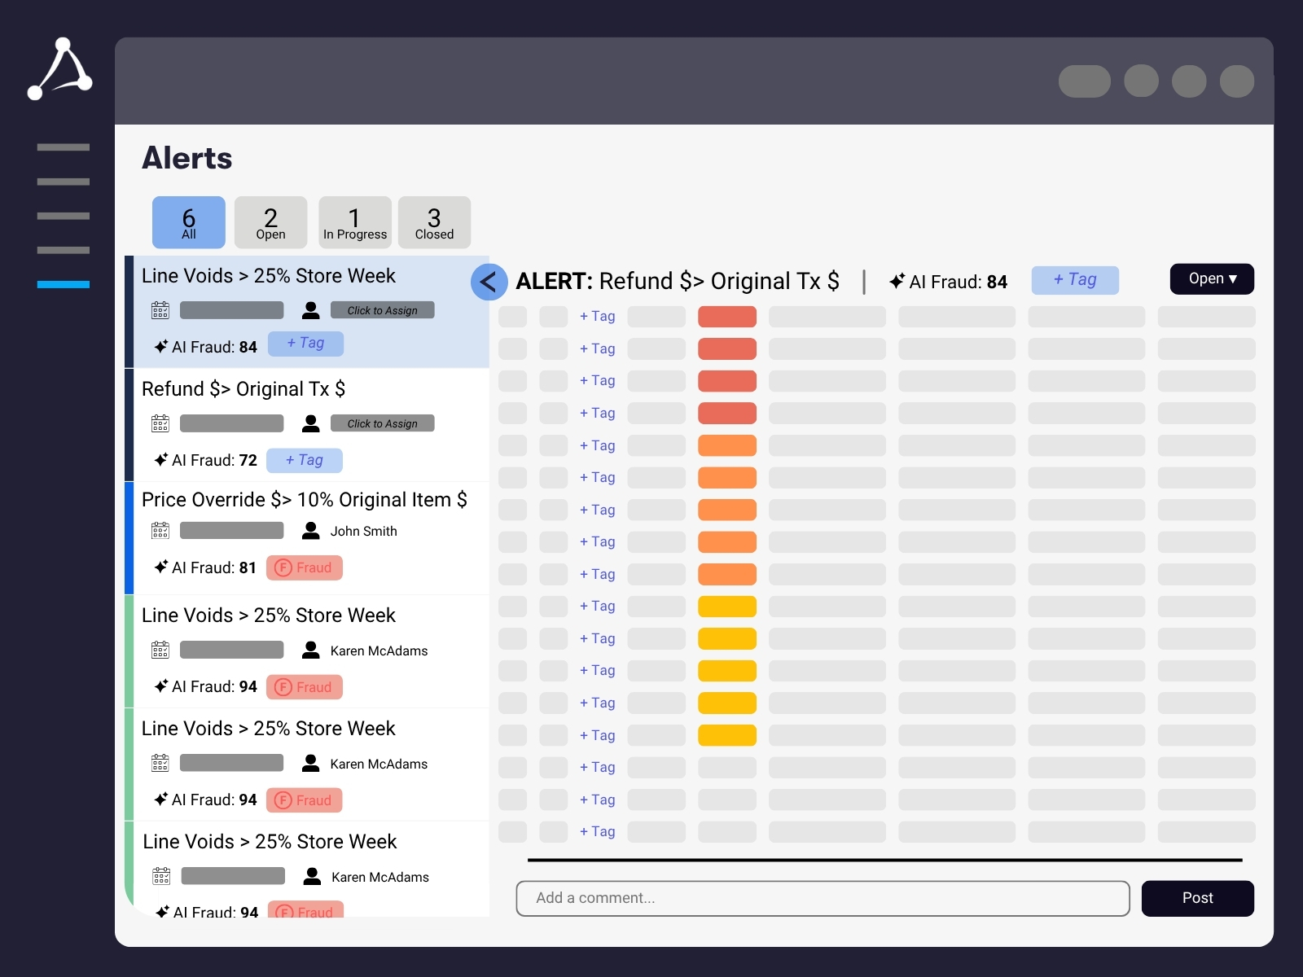Click AI sparkle icon in the alert header
The width and height of the screenshot is (1303, 977).
coord(897,282)
